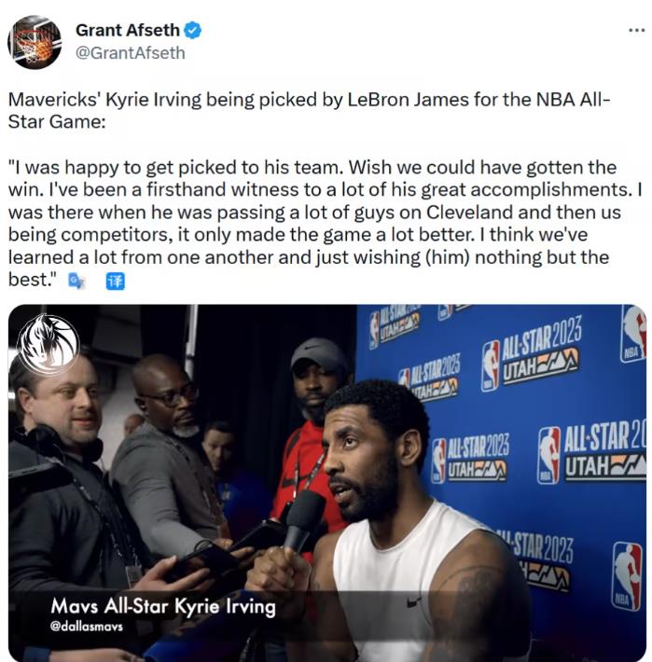Screen dimensions: 652x662
Task: Click the Nike swoosh on the white tank top
Action: (x=414, y=602)
